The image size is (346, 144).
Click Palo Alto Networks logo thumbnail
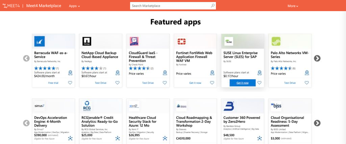(276, 41)
